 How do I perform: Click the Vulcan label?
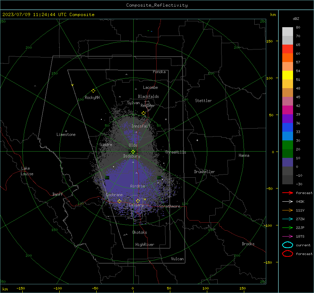(177, 259)
